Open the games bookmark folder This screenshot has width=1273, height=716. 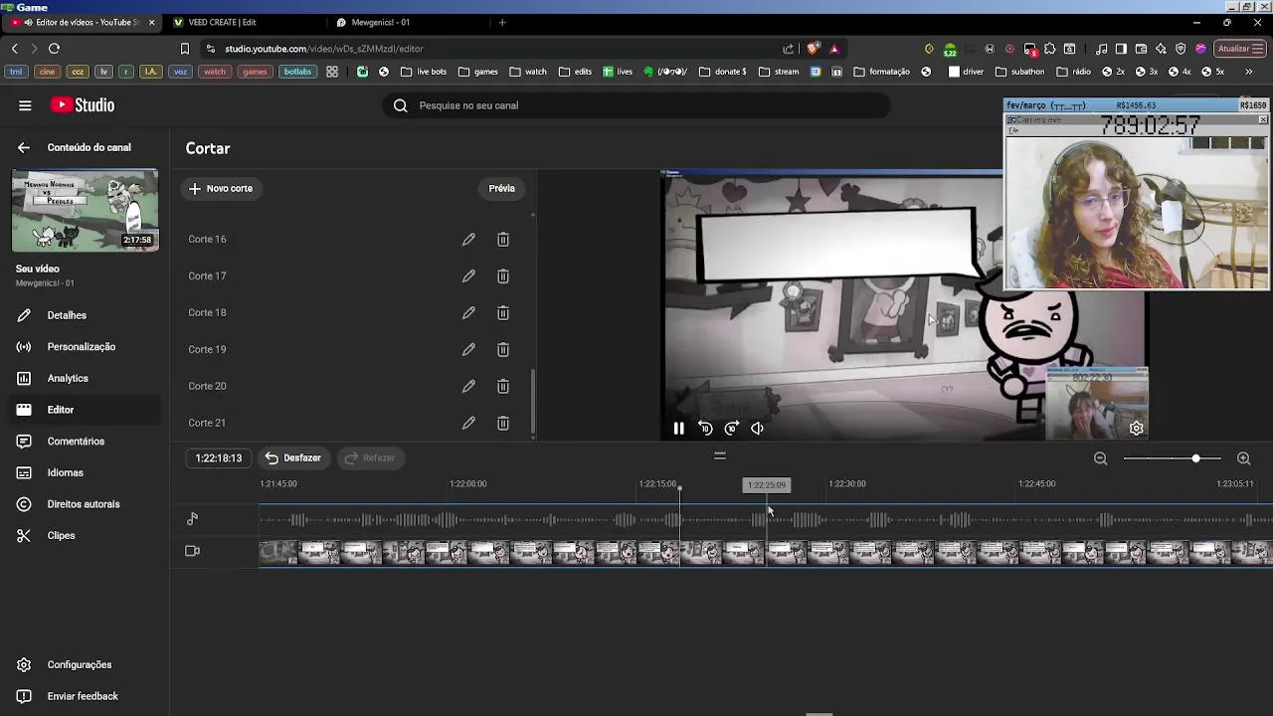coord(476,72)
